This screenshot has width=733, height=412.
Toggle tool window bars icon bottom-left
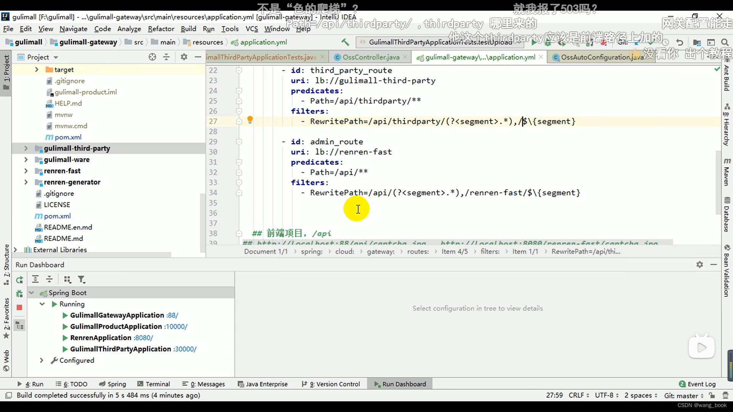(x=9, y=395)
